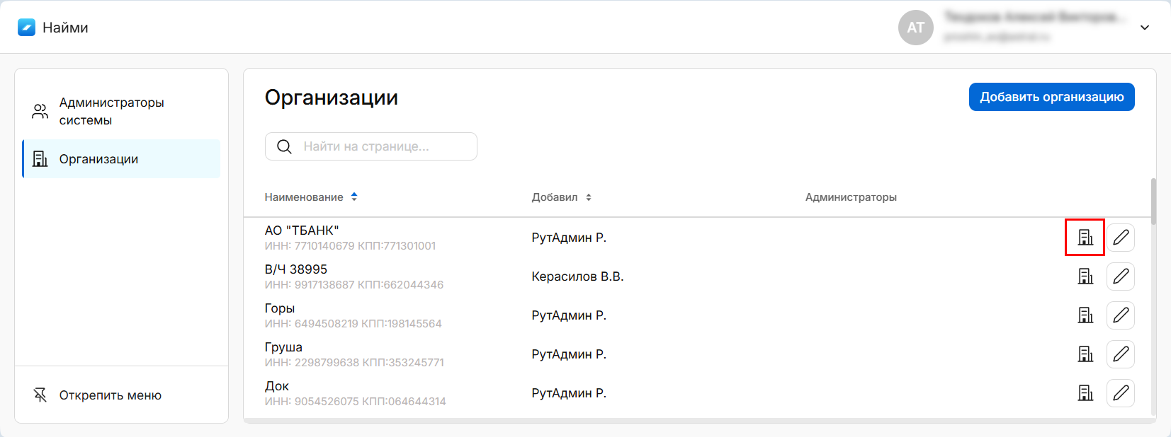Open Администраторы системы menu item
The width and height of the screenshot is (1171, 437).
tap(111, 111)
